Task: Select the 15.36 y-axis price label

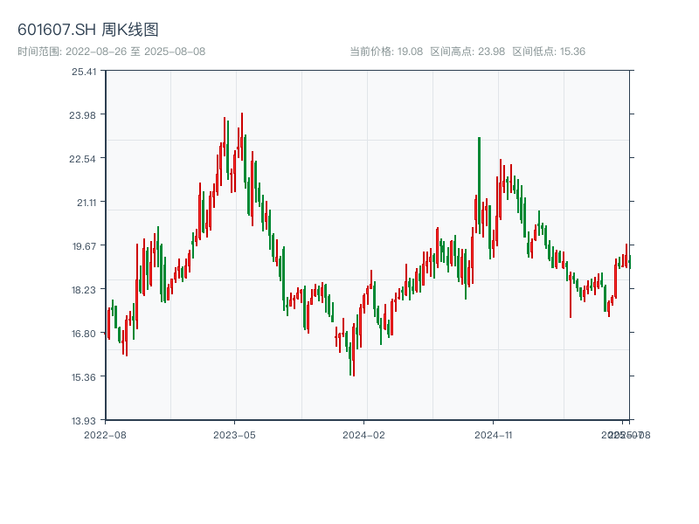Action: [x=84, y=377]
